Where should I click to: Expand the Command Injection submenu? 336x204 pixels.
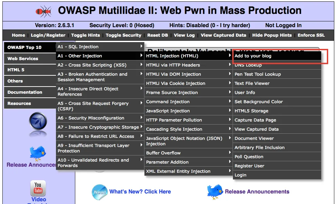(x=189, y=102)
